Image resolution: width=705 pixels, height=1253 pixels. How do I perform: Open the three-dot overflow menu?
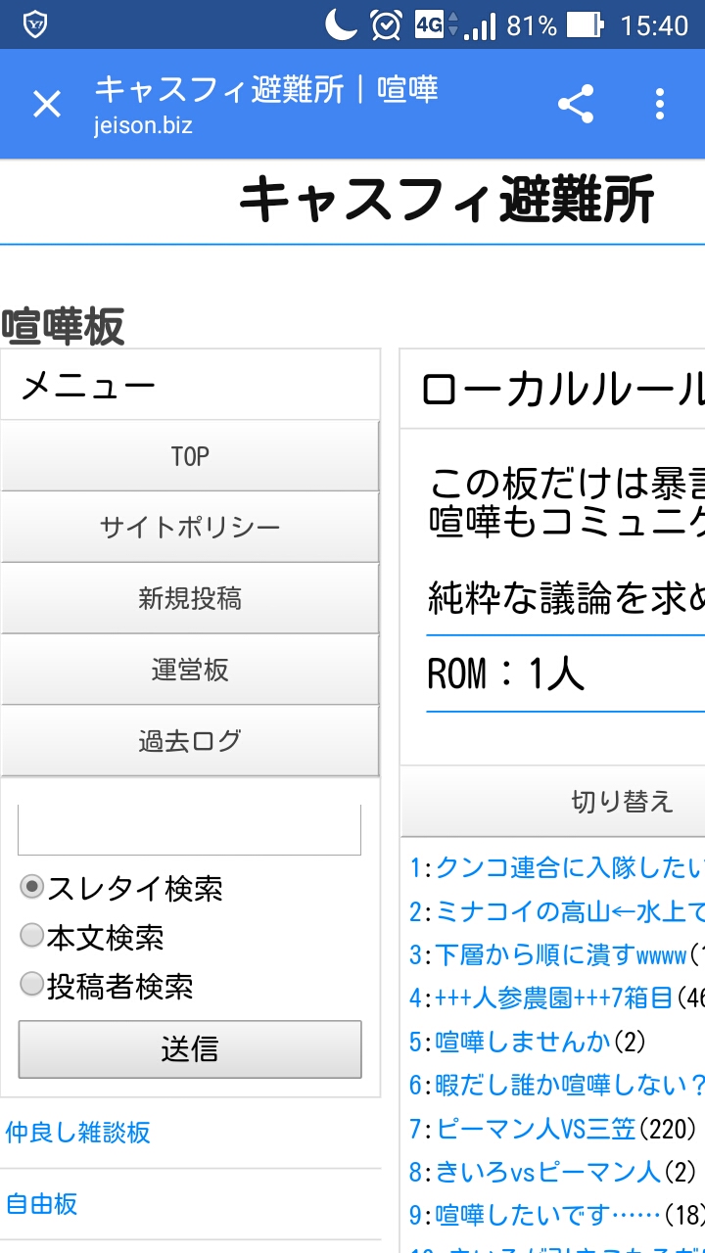pyautogui.click(x=660, y=104)
